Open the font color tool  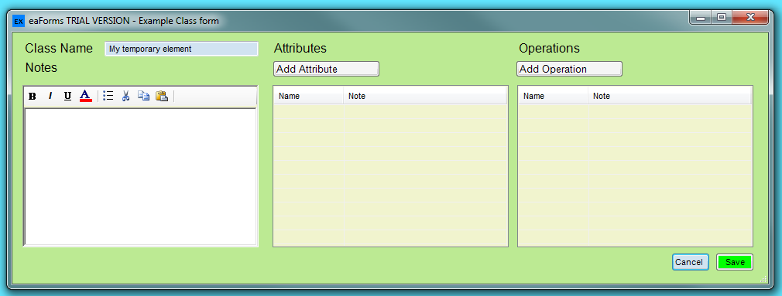(x=86, y=96)
